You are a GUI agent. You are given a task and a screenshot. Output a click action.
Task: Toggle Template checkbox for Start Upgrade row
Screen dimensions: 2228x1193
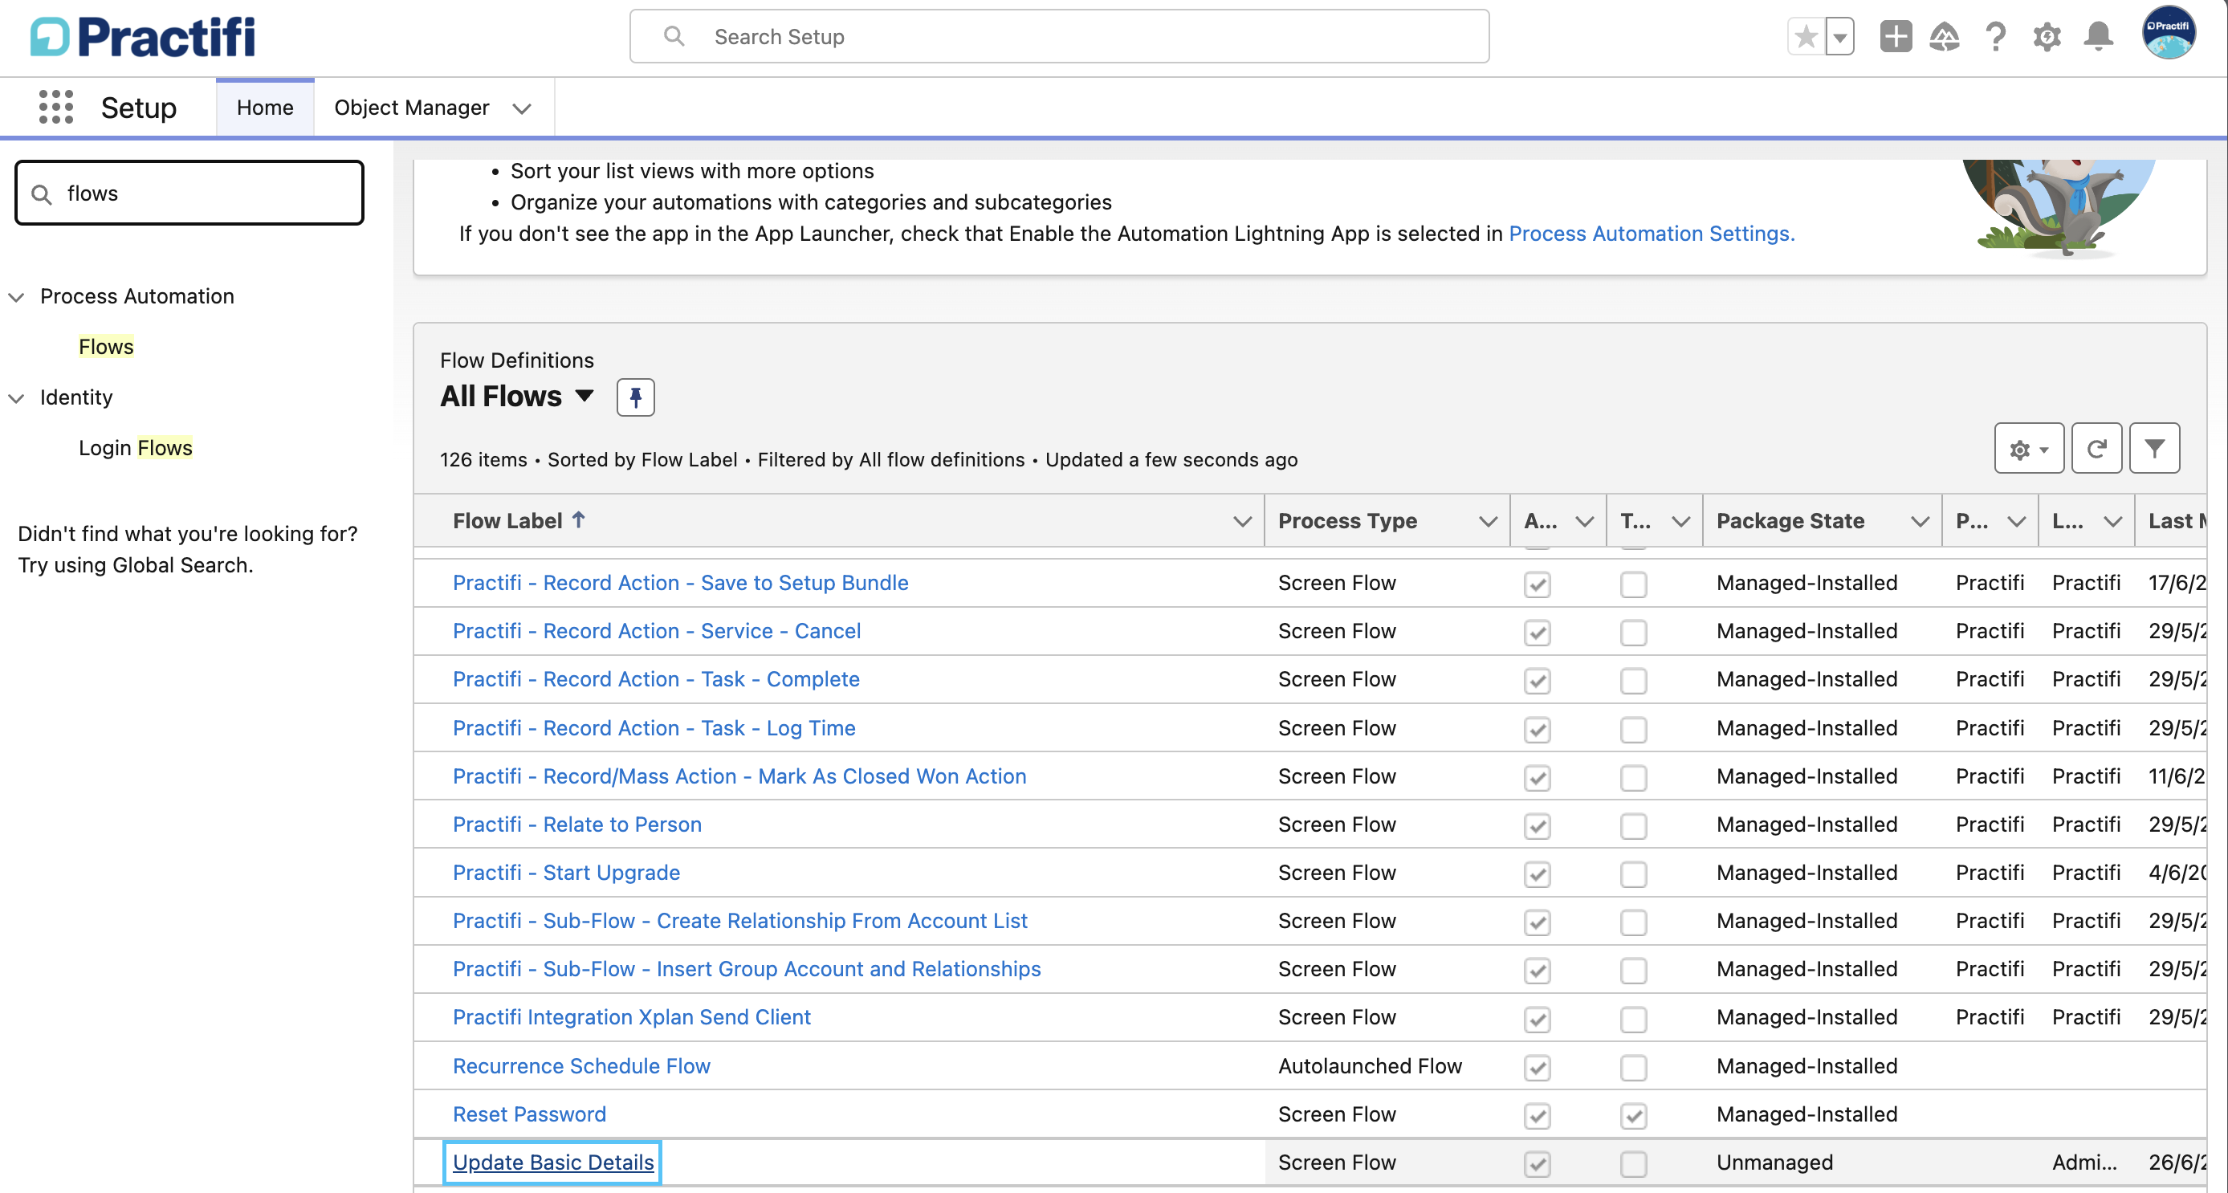click(1633, 873)
